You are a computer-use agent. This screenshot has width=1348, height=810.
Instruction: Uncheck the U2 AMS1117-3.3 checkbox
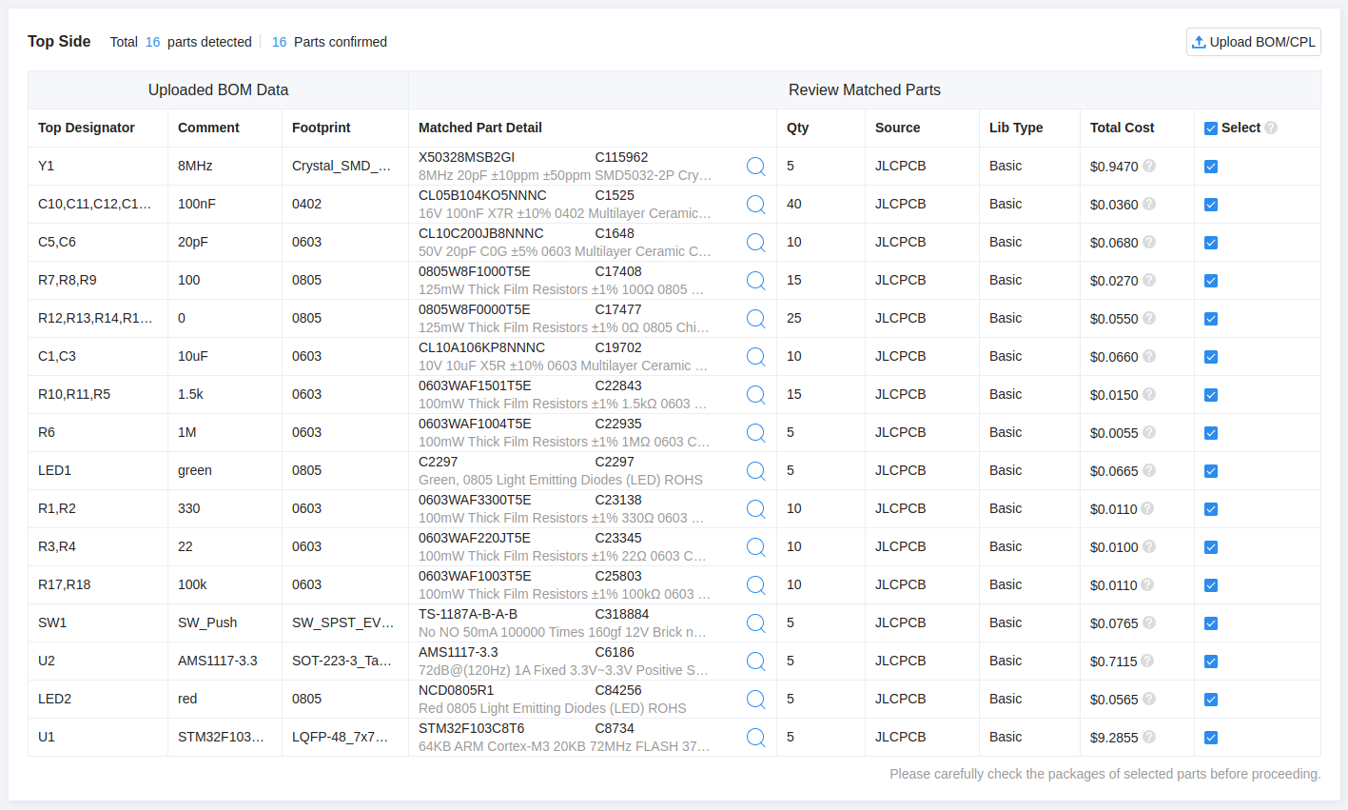(x=1211, y=662)
